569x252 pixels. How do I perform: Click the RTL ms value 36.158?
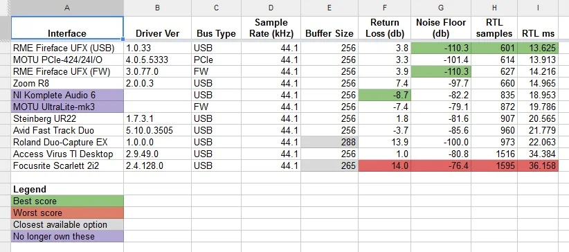coord(538,165)
